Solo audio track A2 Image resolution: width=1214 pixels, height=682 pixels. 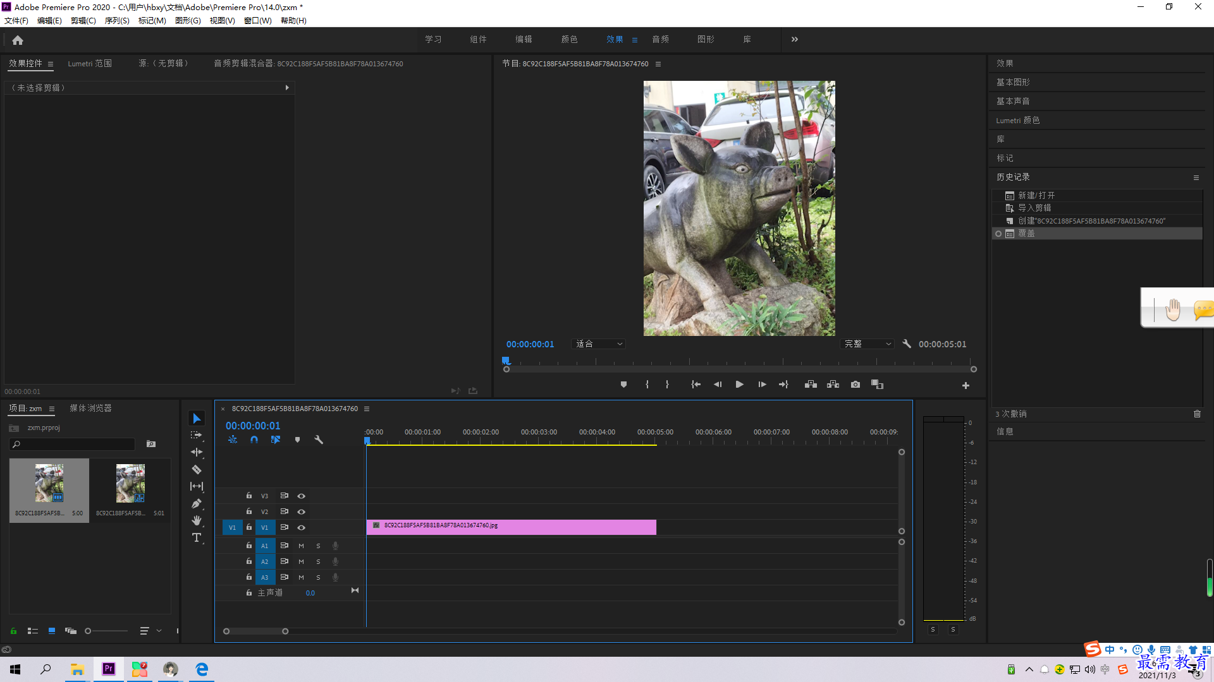click(318, 561)
